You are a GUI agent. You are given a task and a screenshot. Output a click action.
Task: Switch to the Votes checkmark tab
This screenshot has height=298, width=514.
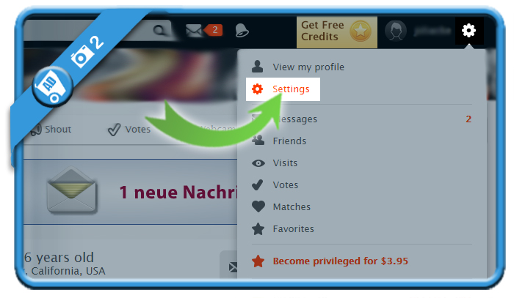point(129,130)
